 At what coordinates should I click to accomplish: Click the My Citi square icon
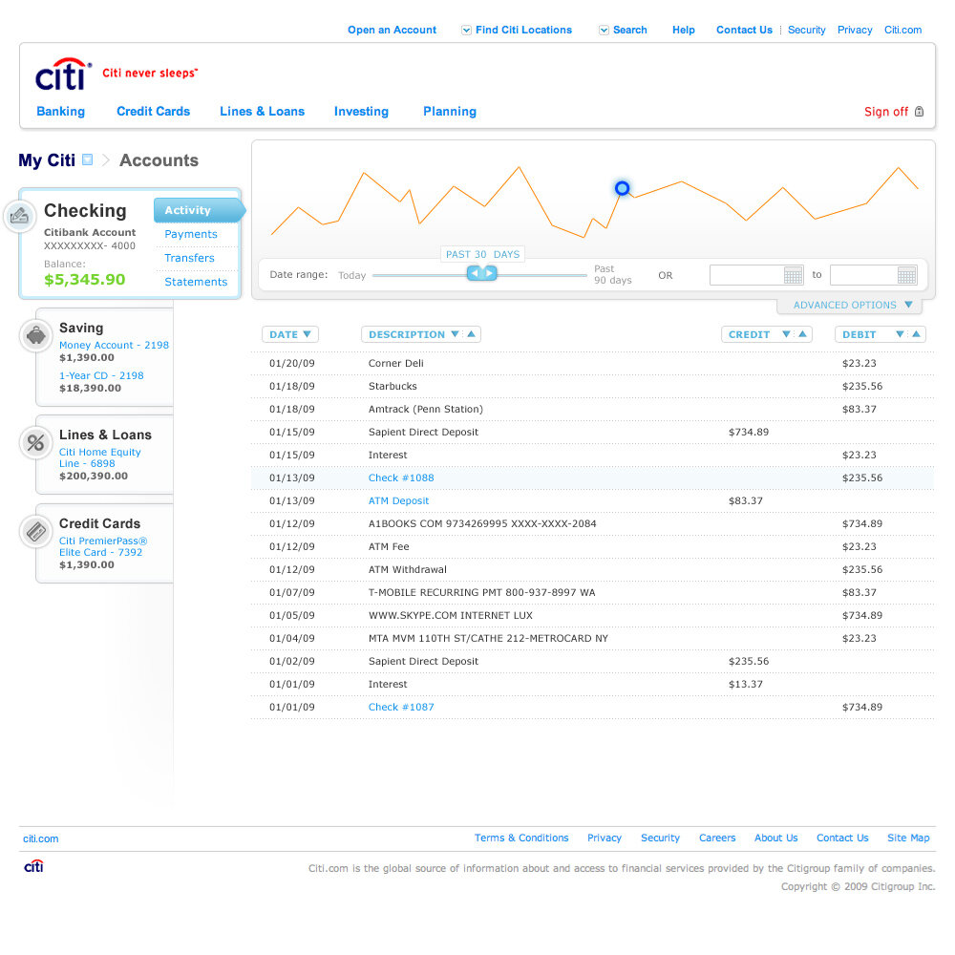[87, 159]
